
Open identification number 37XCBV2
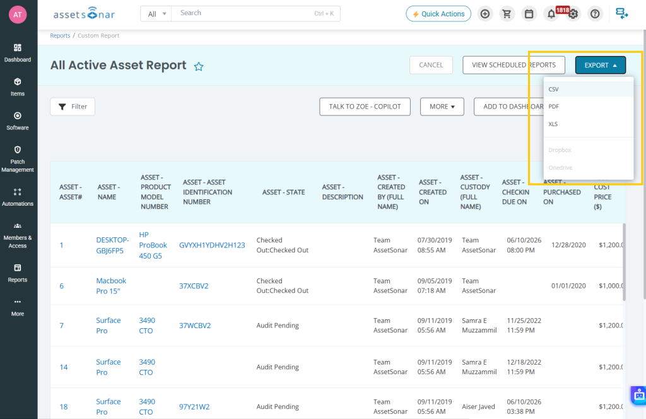click(x=194, y=286)
